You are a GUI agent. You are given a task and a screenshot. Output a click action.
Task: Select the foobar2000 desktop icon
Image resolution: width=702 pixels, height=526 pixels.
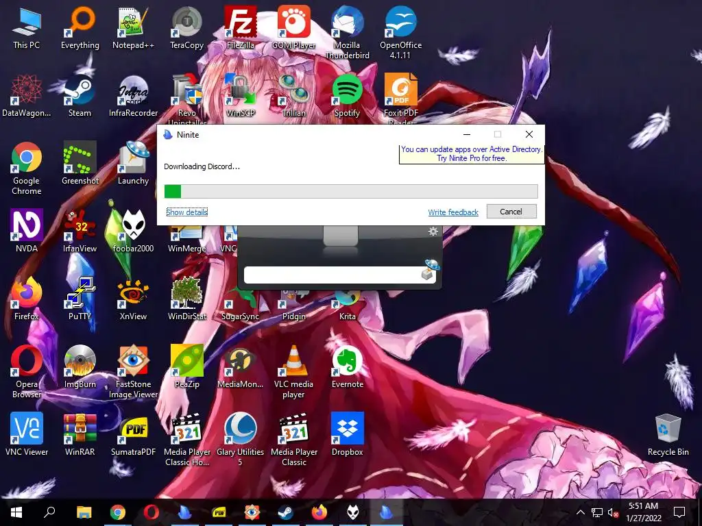tap(134, 231)
